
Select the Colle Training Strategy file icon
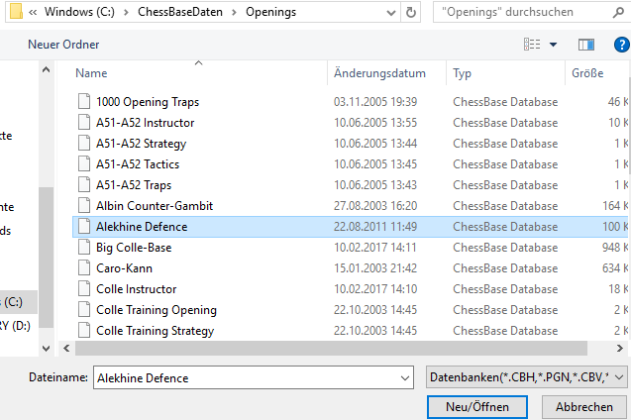pyautogui.click(x=84, y=331)
